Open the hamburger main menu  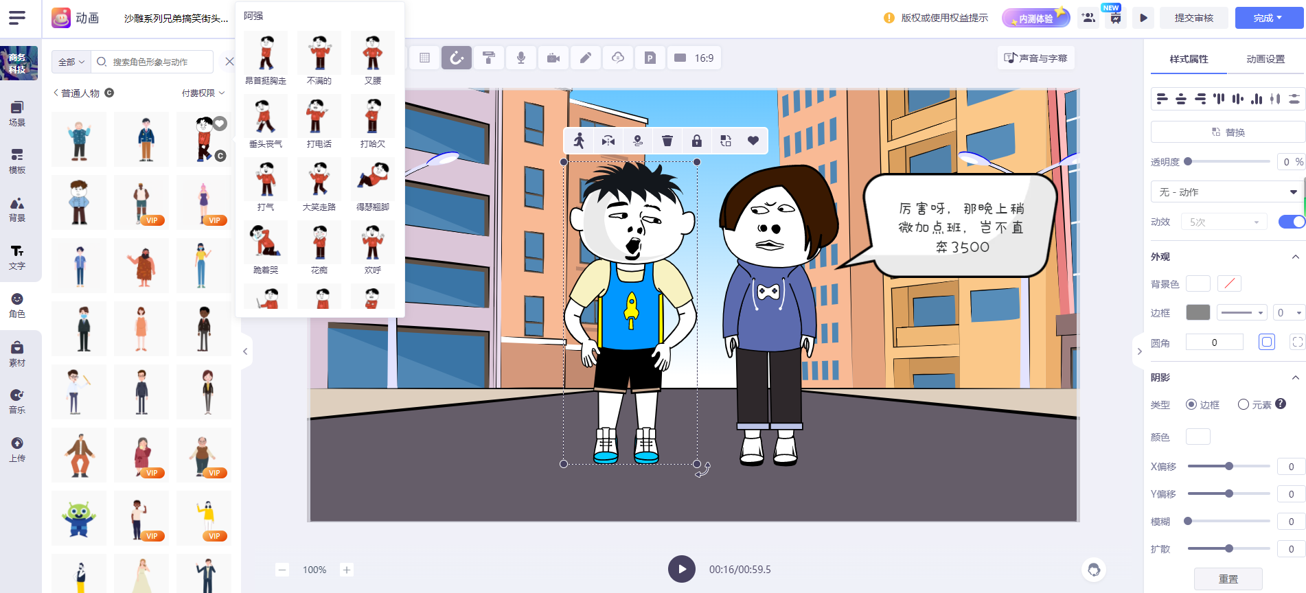[x=17, y=18]
